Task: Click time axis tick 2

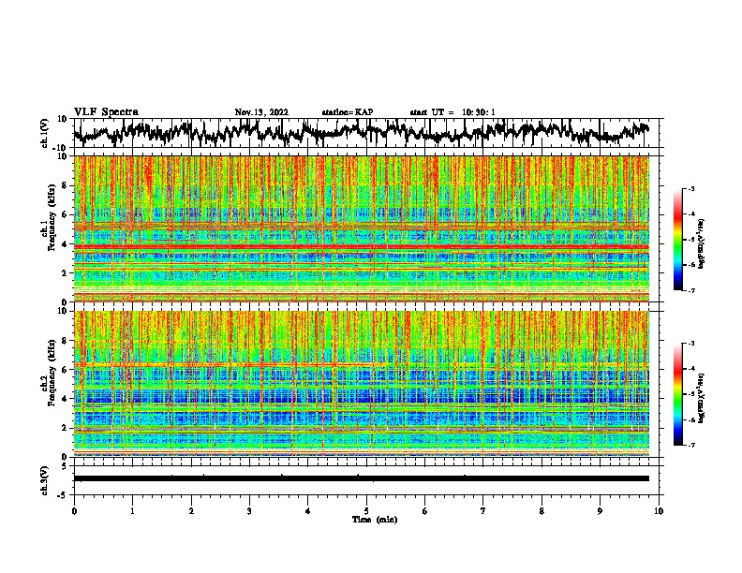Action: tap(191, 511)
